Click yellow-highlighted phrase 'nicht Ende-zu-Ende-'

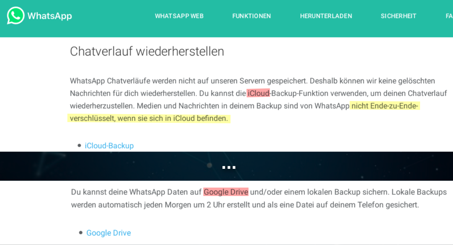384,106
